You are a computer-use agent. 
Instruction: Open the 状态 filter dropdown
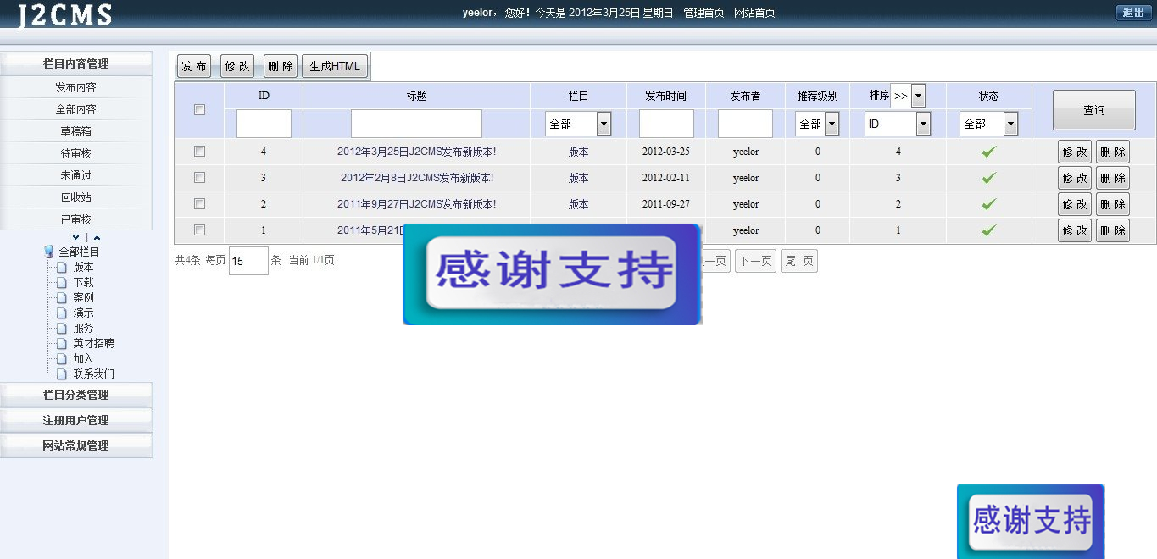(x=989, y=124)
